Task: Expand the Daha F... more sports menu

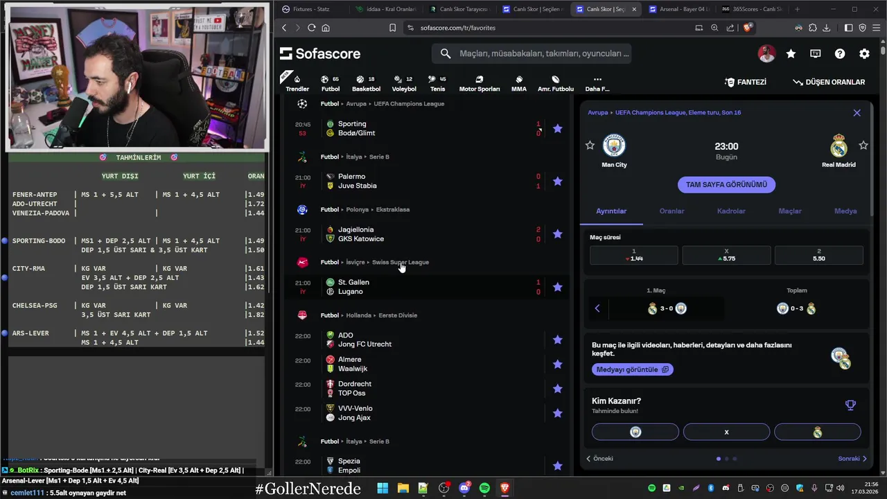Action: [x=597, y=82]
